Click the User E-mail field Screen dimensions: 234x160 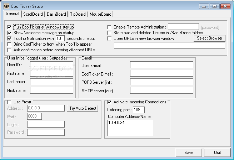(x=161, y=65)
